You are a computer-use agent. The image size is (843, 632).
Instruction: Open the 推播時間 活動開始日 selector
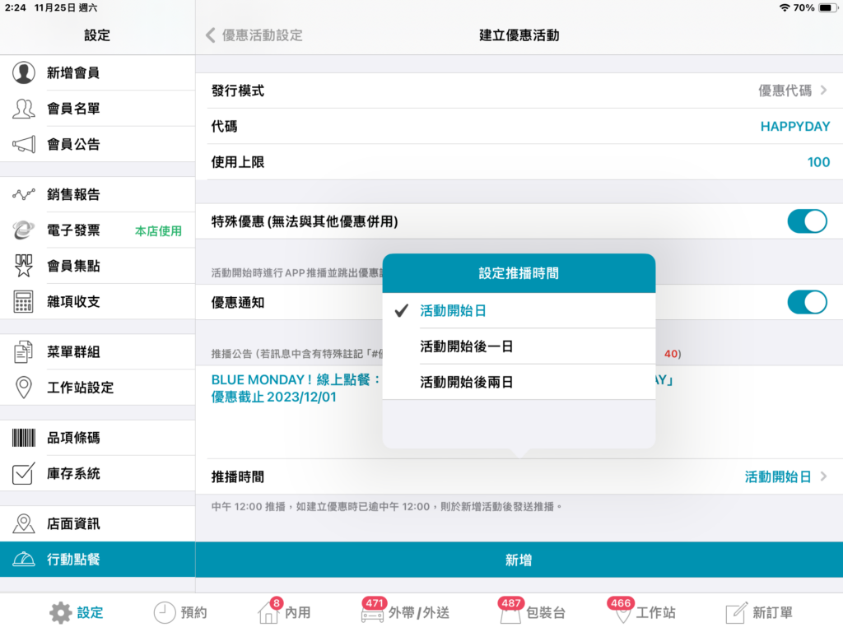pyautogui.click(x=519, y=476)
